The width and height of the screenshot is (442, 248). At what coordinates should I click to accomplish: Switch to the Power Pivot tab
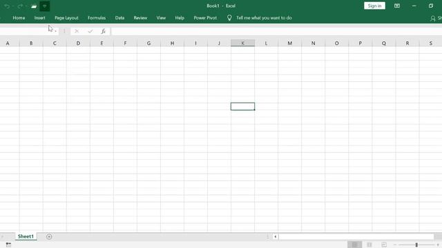205,18
